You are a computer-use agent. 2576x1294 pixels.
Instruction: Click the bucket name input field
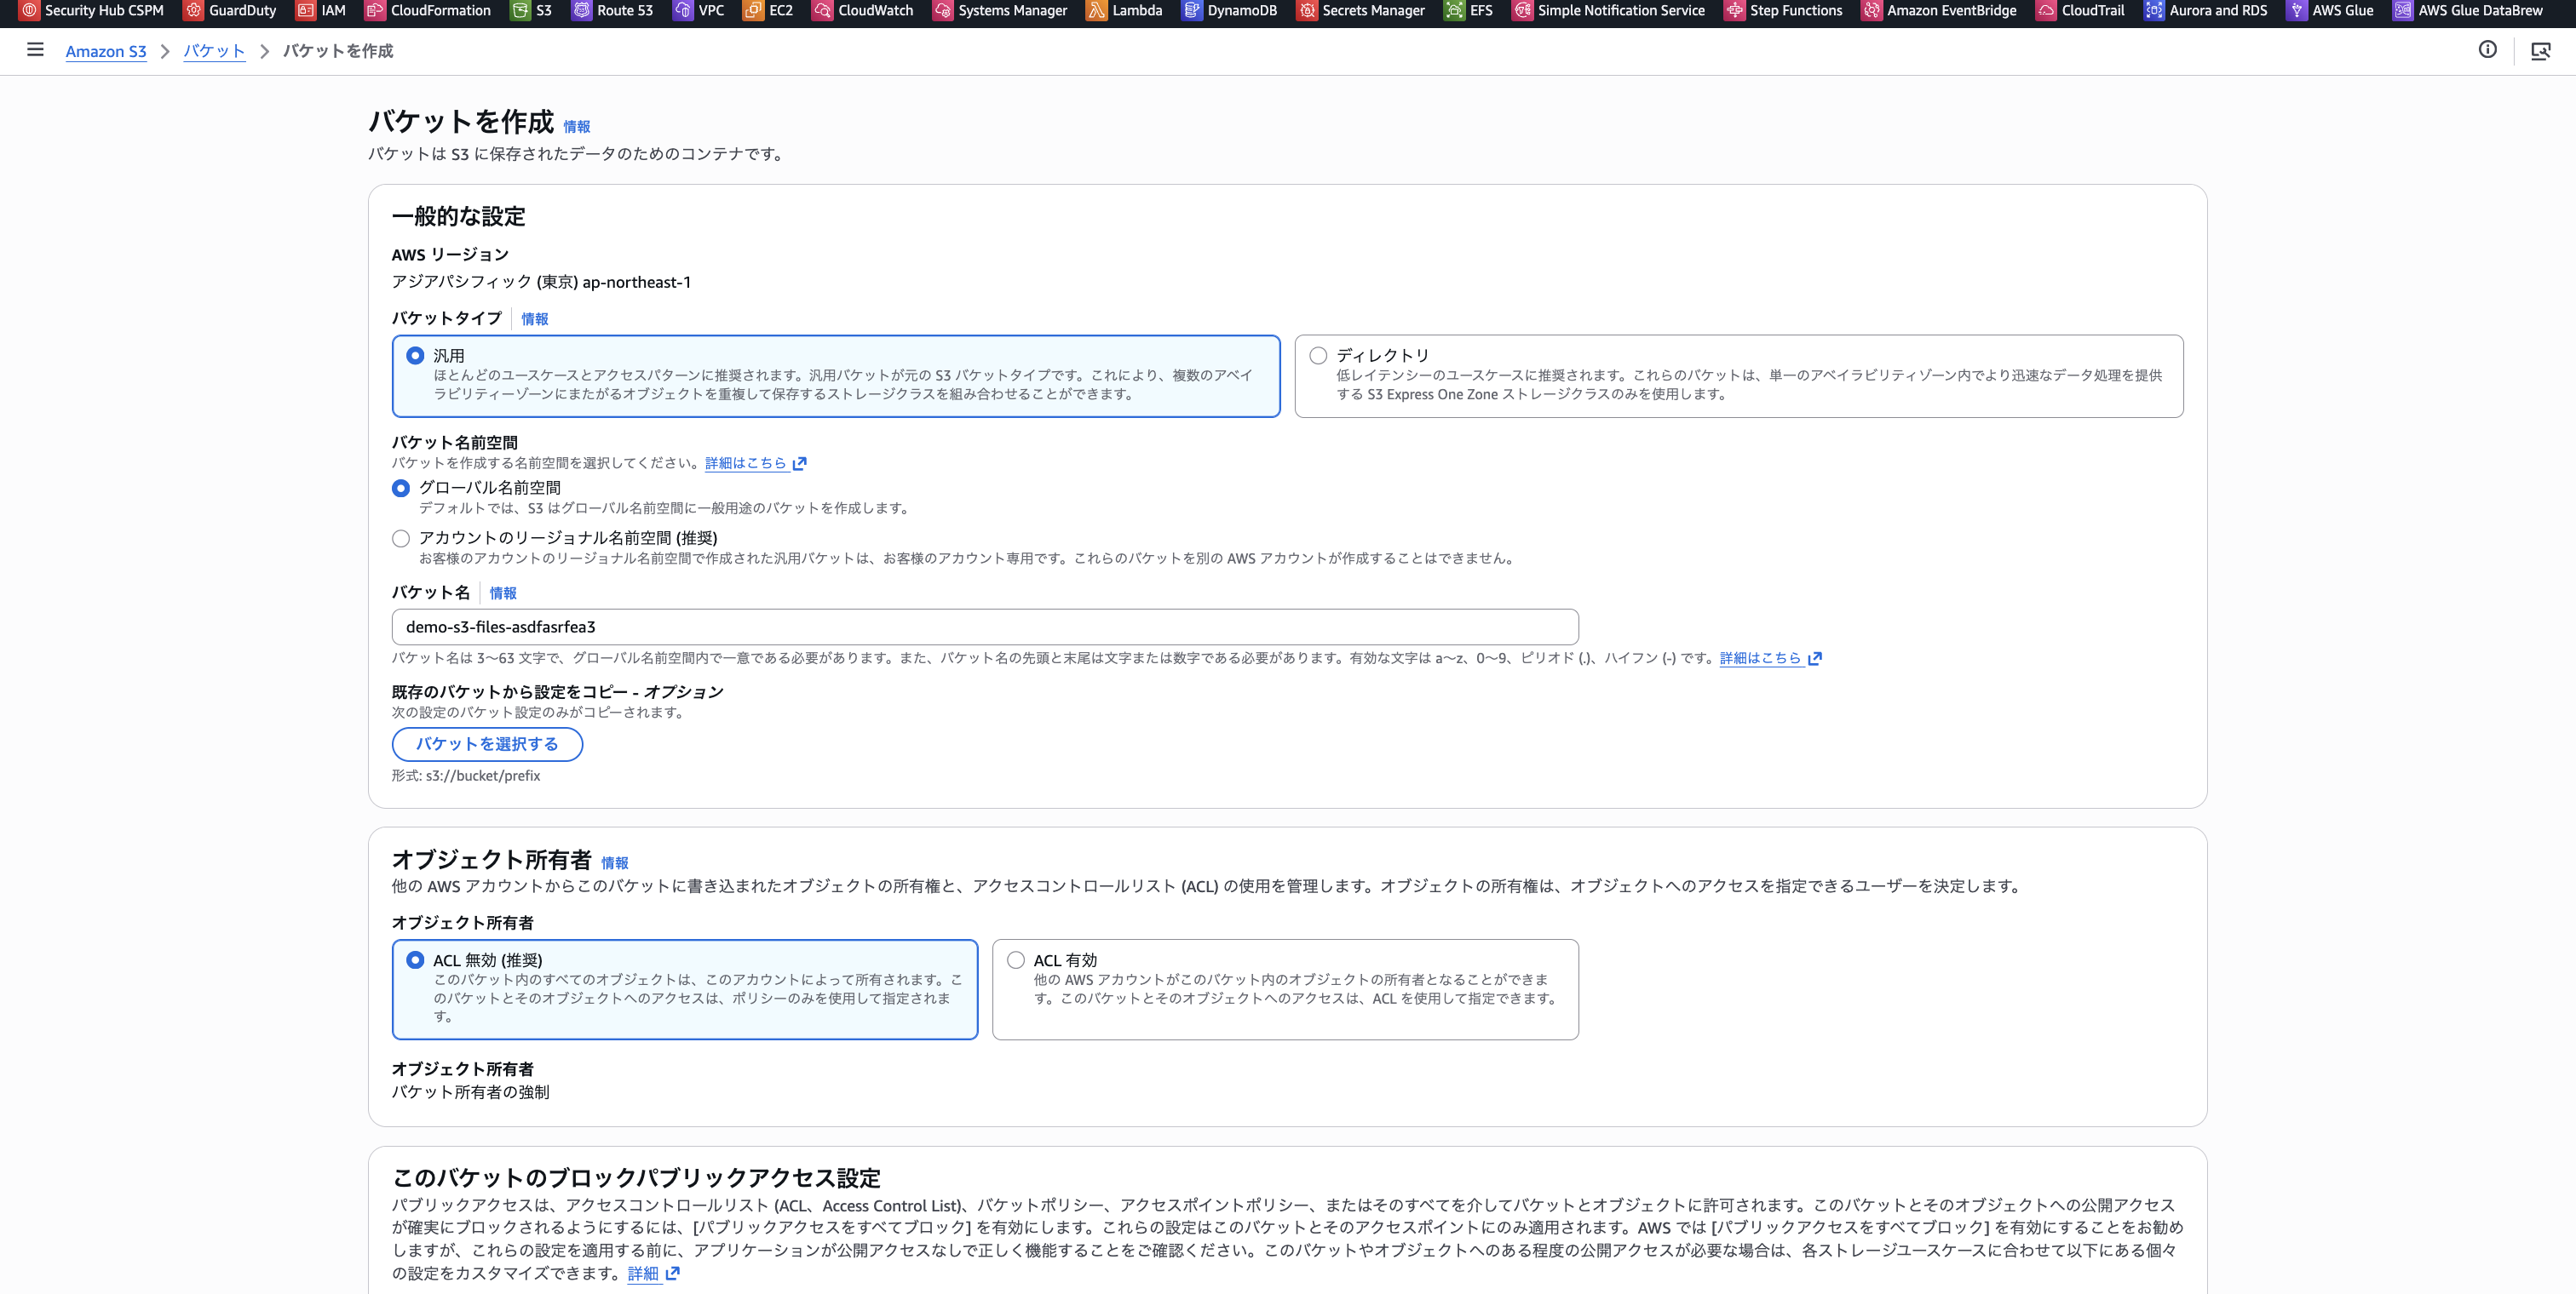tap(985, 627)
